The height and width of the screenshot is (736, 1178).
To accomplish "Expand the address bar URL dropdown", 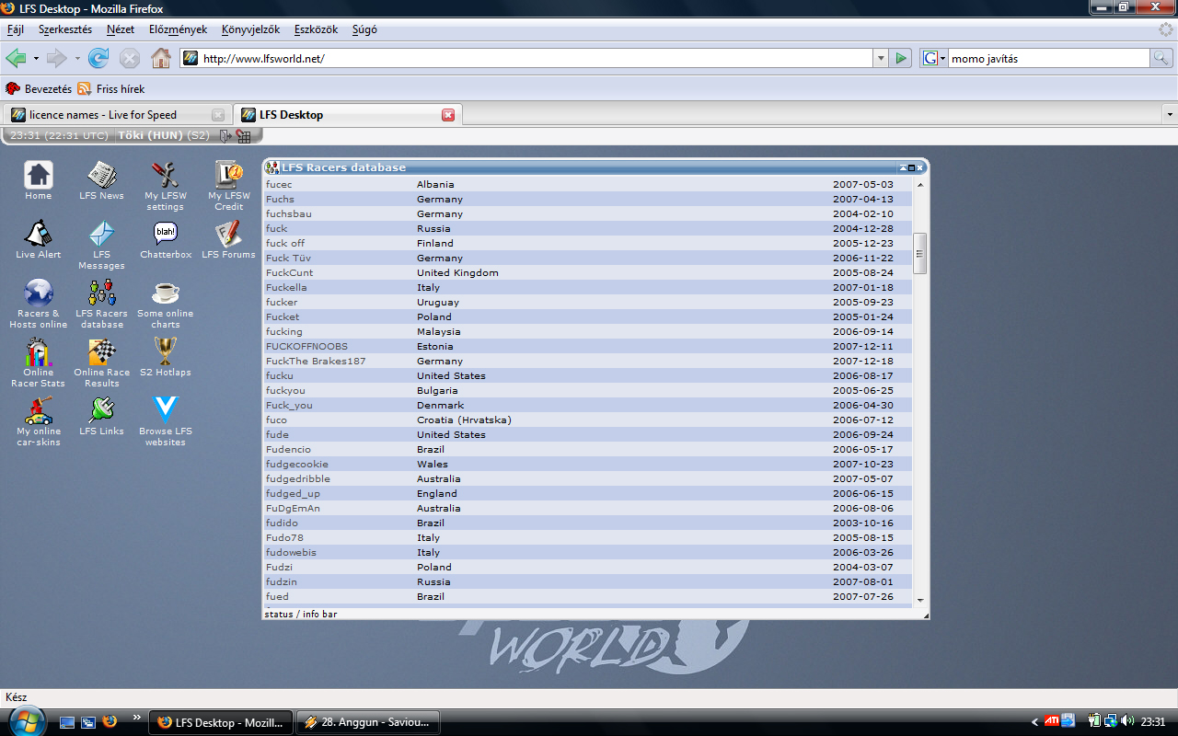I will tap(880, 58).
